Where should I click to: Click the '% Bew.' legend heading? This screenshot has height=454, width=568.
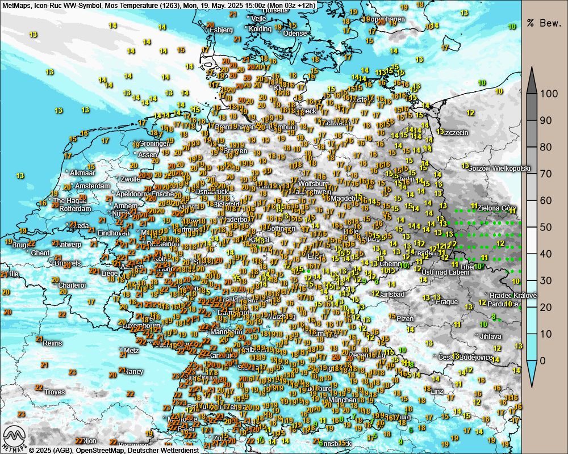[x=544, y=23]
